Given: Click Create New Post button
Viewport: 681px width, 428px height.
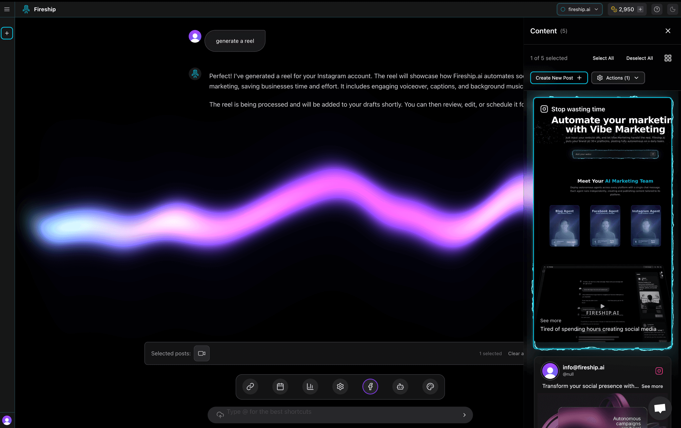Looking at the screenshot, I should (x=559, y=78).
